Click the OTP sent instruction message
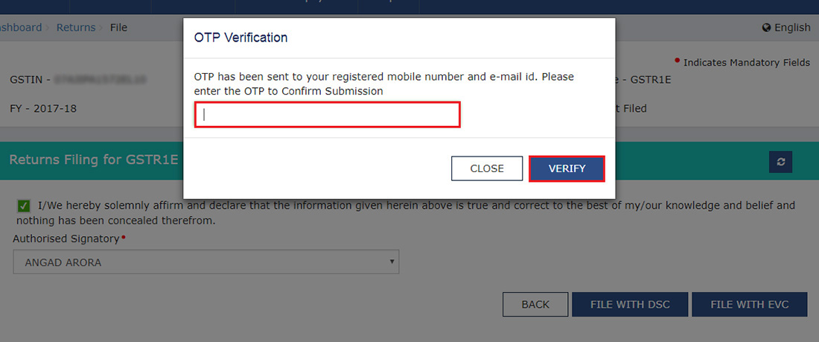Image resolution: width=819 pixels, height=342 pixels. 383,83
